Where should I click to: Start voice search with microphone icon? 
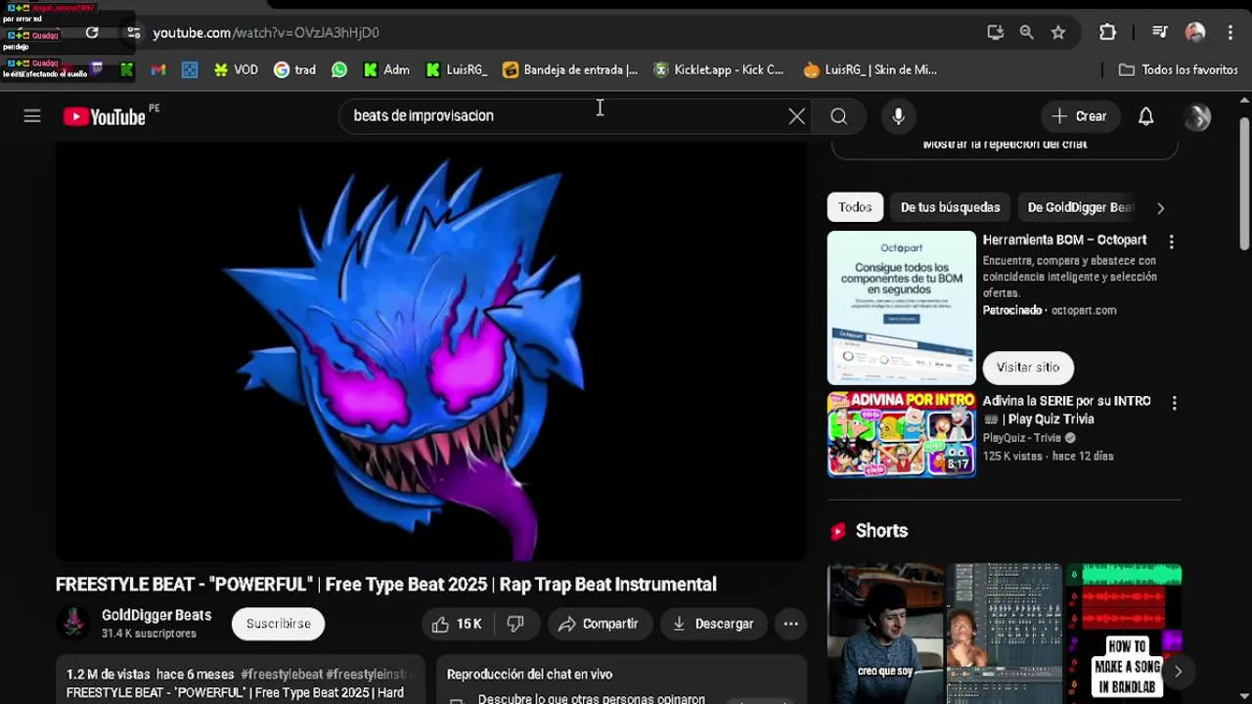pyautogui.click(x=898, y=116)
